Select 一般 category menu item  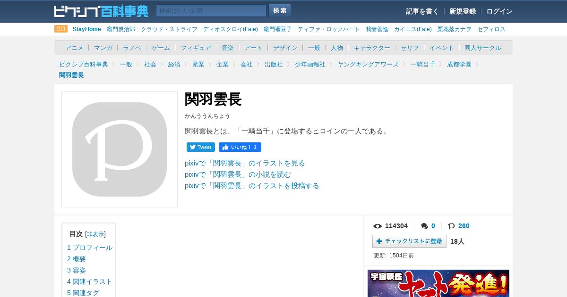(x=314, y=48)
